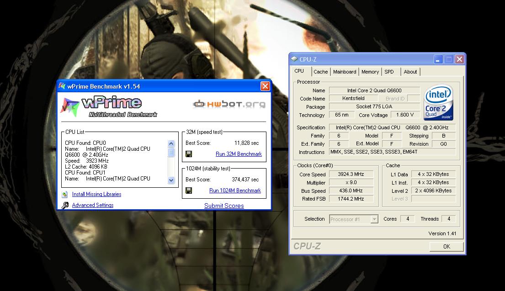505x291 pixels.
Task: Click the wPrime title bar icon
Action: (x=62, y=86)
